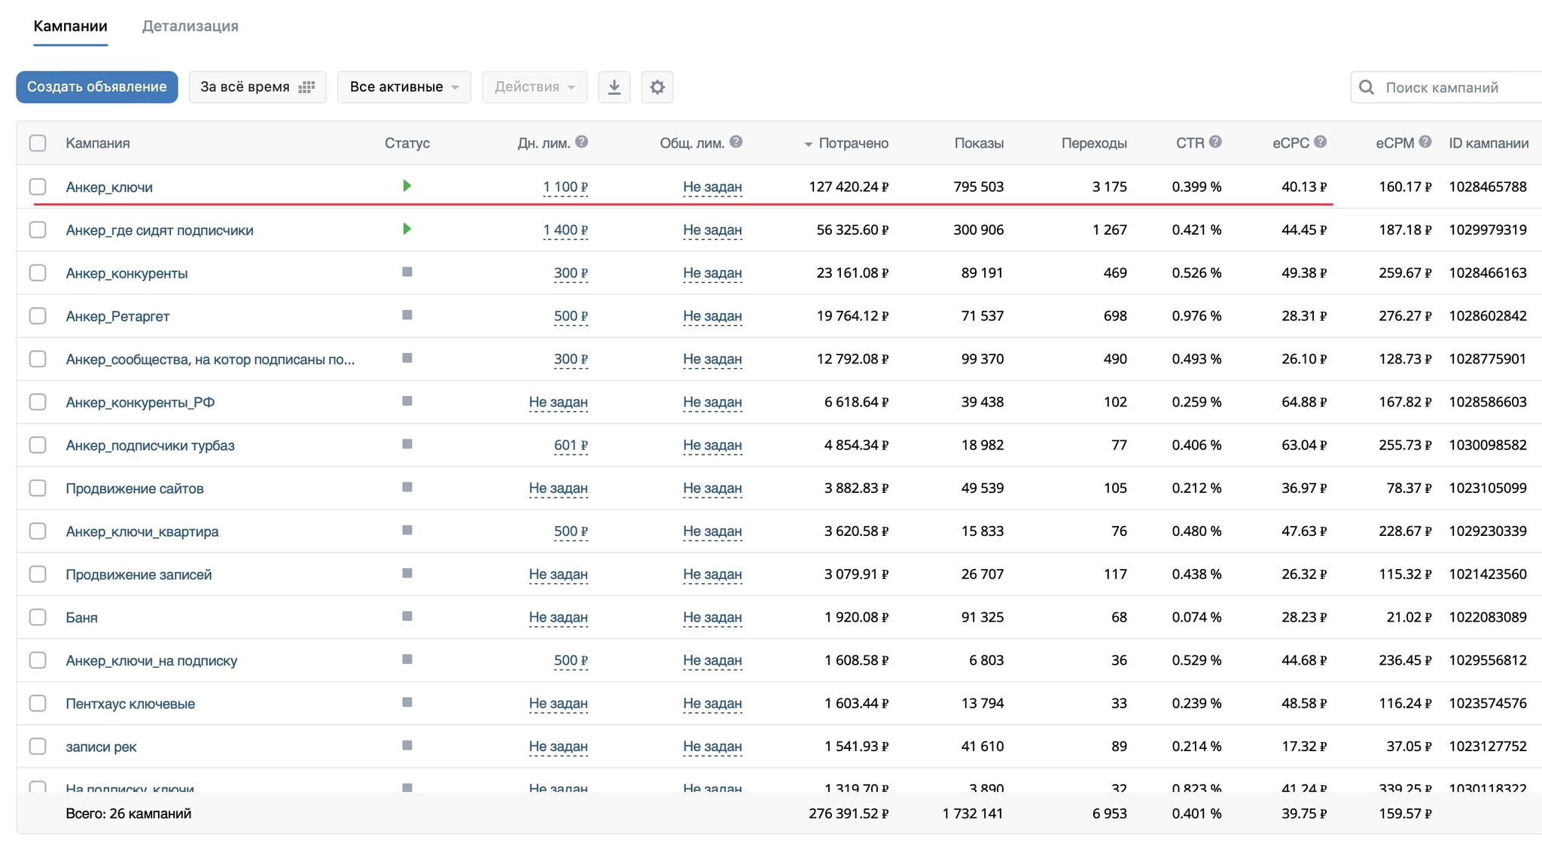Select the Кампании tab
Image resolution: width=1542 pixels, height=849 pixels.
pos(70,26)
